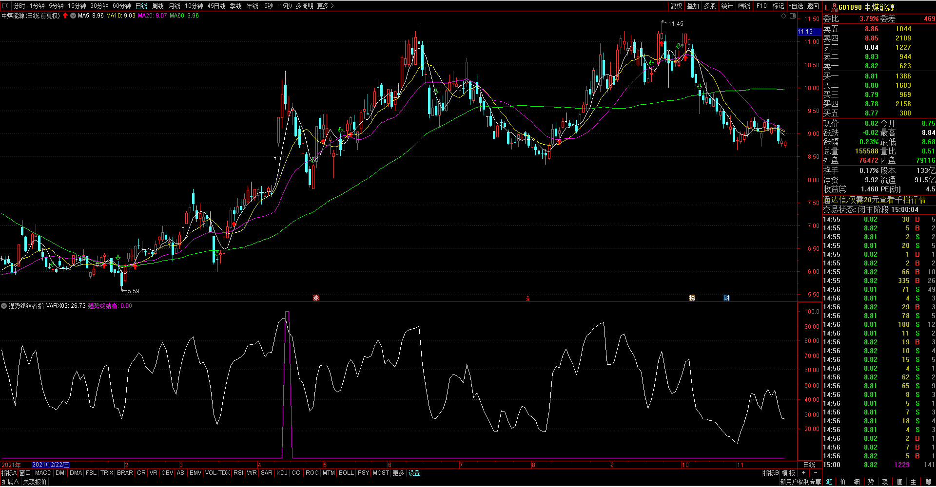Click the 日线 label at axis corner
This screenshot has height=487, width=936.
tap(809, 465)
